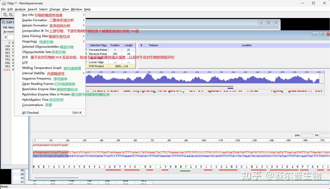The height and width of the screenshot is (189, 330).
Task: Open the Change menu
Action: [x=55, y=9]
